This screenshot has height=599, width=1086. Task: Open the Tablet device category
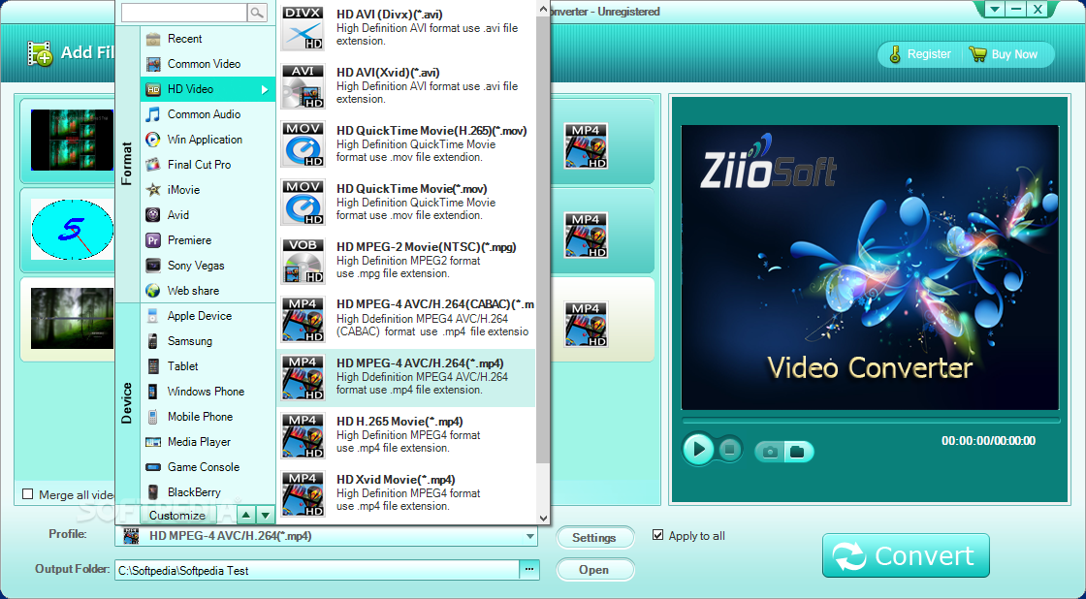coord(208,365)
